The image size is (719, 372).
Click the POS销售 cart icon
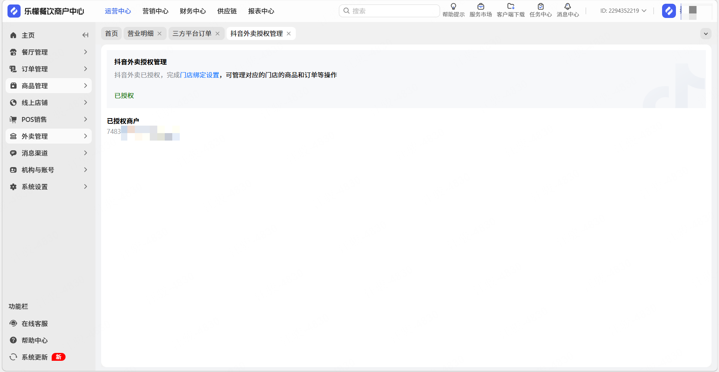pos(13,119)
